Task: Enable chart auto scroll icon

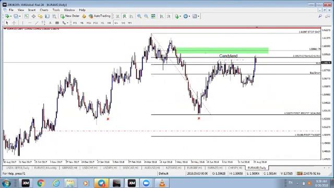Action: [x=162, y=16]
